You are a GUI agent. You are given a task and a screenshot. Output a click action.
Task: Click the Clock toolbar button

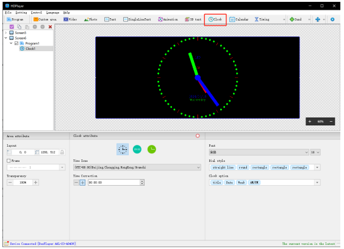pos(215,19)
